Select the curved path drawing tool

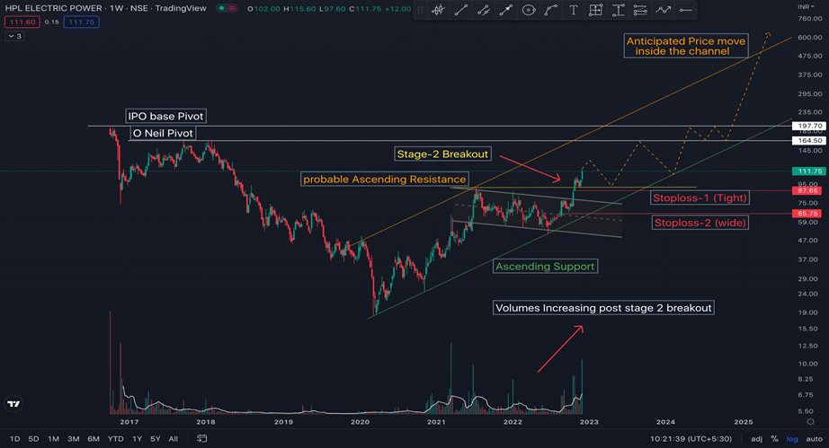(x=551, y=10)
